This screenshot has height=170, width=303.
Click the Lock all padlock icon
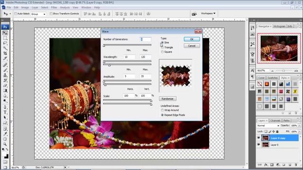pyautogui.click(x=277, y=131)
